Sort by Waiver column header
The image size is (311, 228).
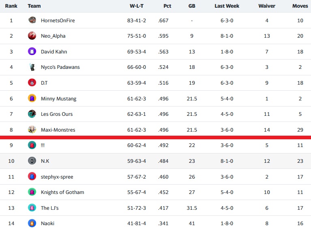click(x=267, y=6)
